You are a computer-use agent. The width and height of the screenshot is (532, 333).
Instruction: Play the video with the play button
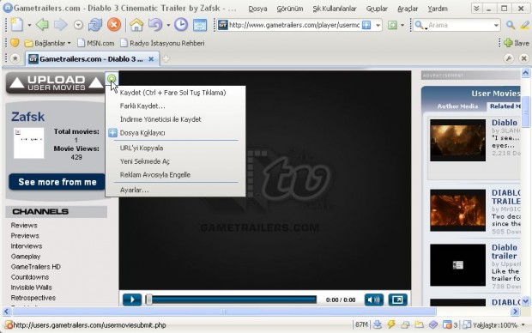[132, 300]
